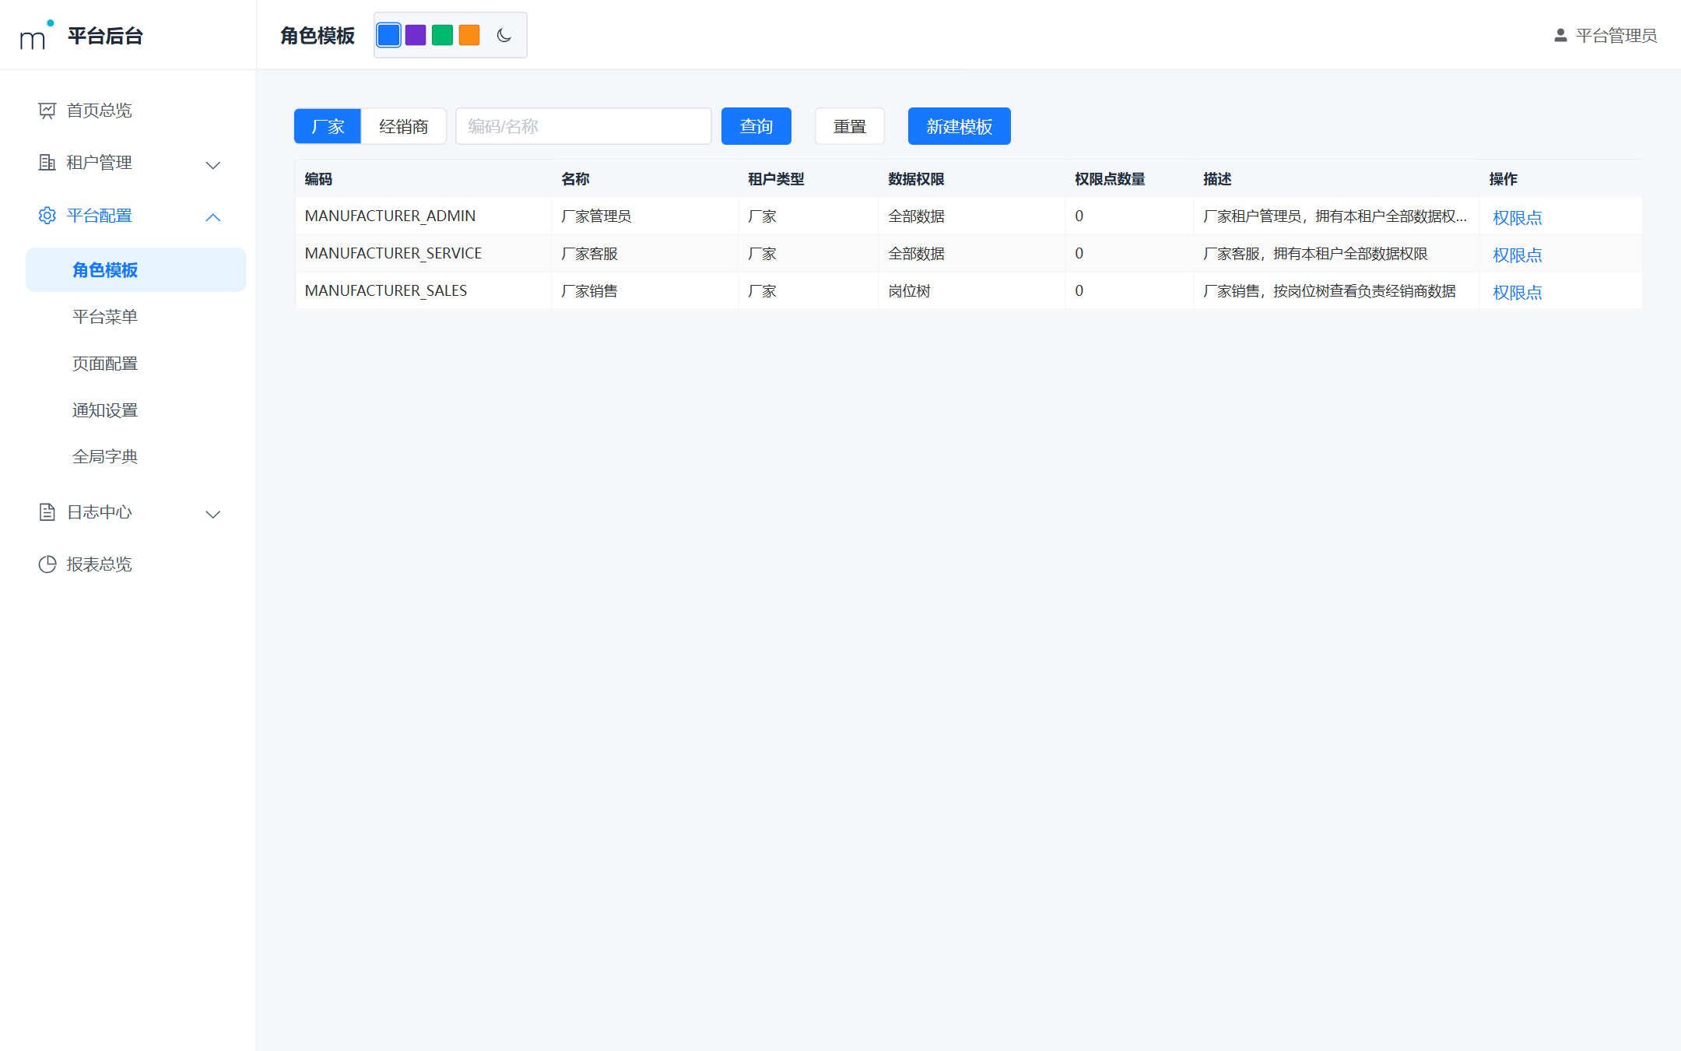Image resolution: width=1681 pixels, height=1051 pixels.
Task: Expand 租户管理 menu chevron
Action: pos(213,164)
